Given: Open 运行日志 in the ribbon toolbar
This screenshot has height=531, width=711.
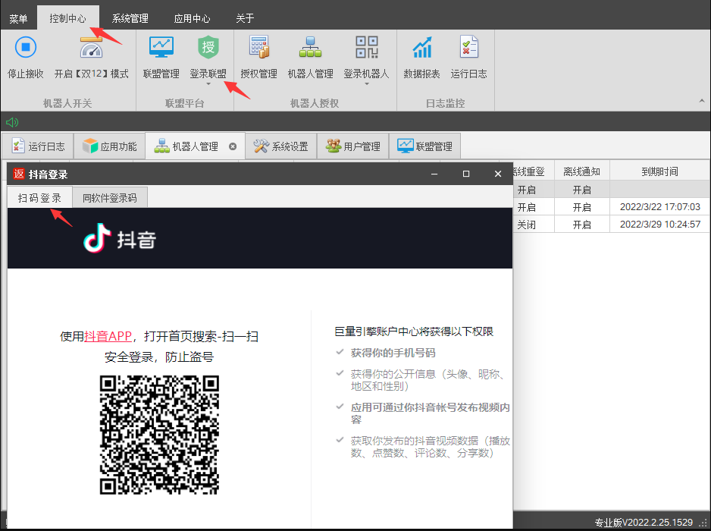Looking at the screenshot, I should coord(468,57).
